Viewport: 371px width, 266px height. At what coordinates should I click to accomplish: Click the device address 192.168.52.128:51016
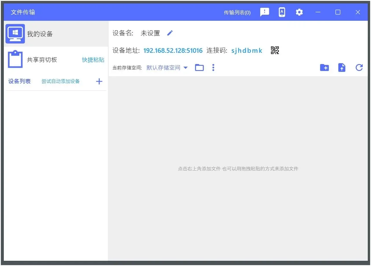[173, 50]
